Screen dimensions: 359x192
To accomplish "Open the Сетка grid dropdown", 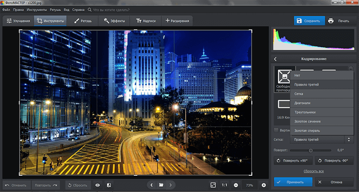I will [321, 140].
